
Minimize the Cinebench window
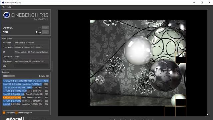point(194,3)
